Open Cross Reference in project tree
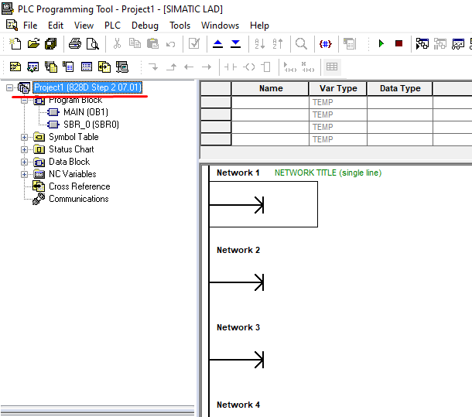 (79, 186)
